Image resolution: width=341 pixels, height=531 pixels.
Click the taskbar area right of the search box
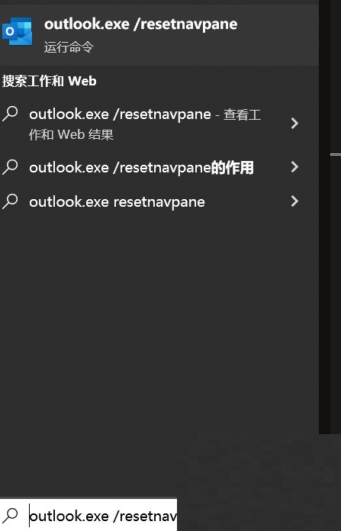click(x=259, y=515)
